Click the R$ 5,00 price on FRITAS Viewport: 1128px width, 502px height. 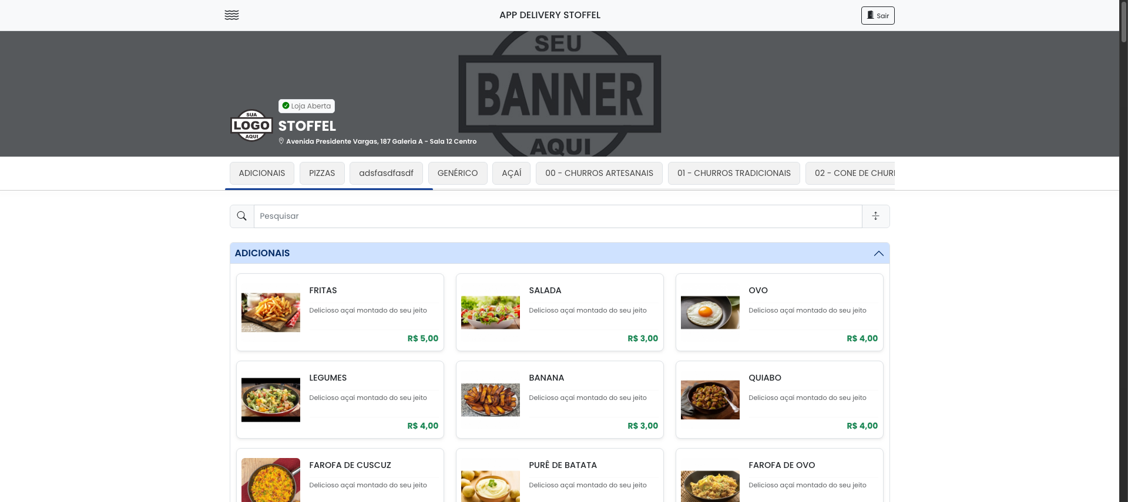(423, 339)
